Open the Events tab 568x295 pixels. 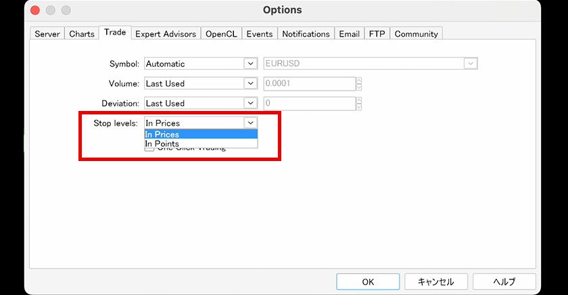[x=260, y=34]
